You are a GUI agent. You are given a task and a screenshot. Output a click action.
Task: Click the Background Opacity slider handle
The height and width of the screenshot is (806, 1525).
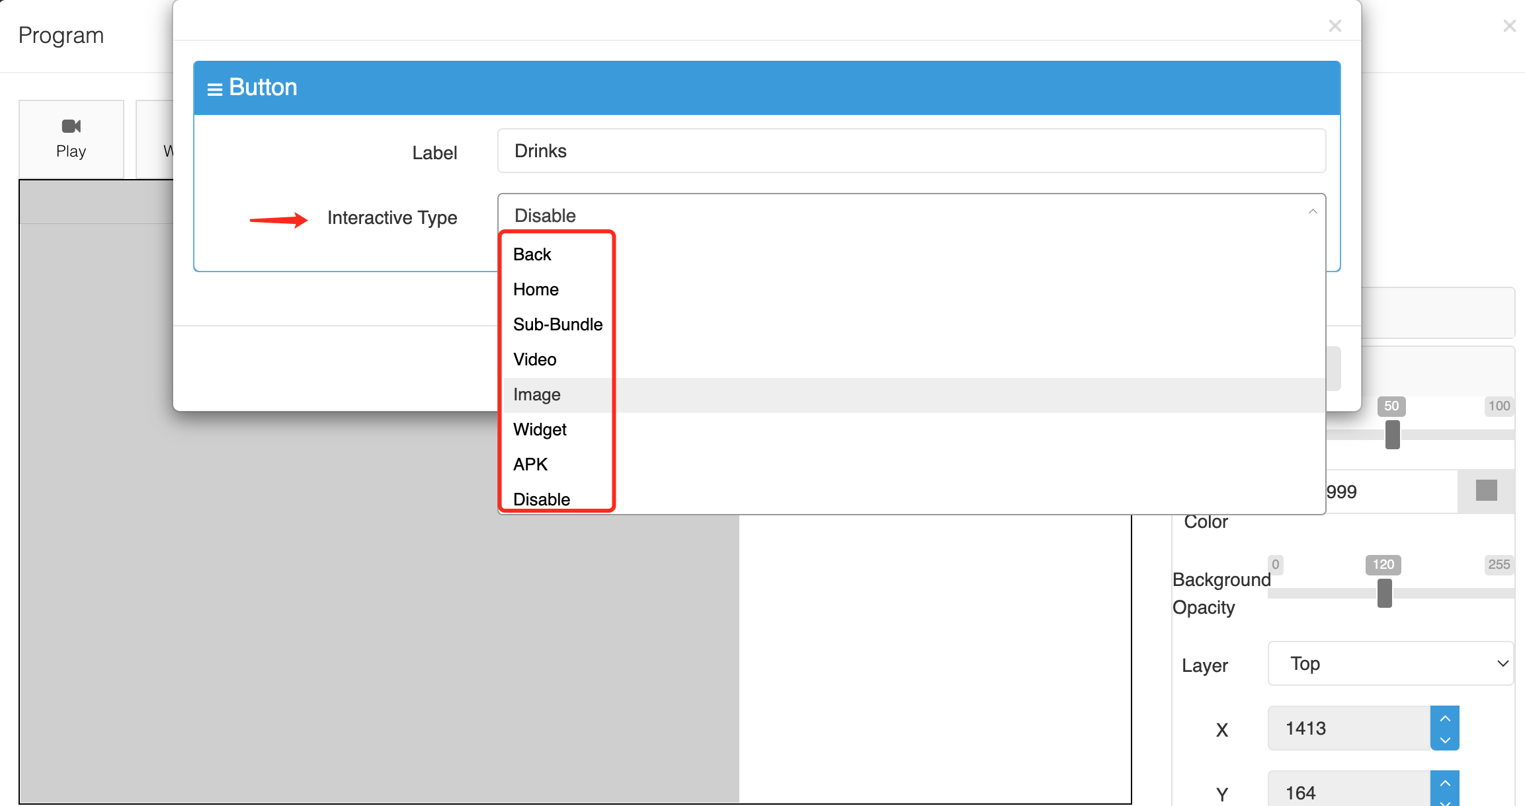click(1384, 593)
